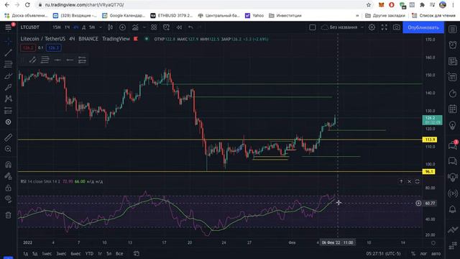
Task: Switch to the 5M timeframe
Action: [x=92, y=27]
